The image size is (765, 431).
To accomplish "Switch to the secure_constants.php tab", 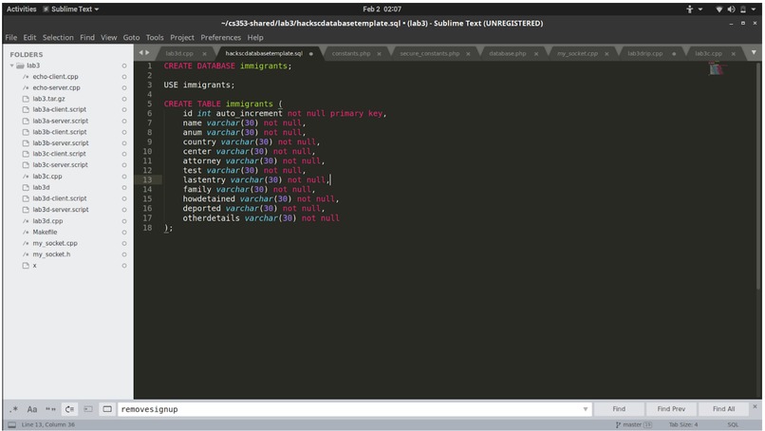I will 429,54.
